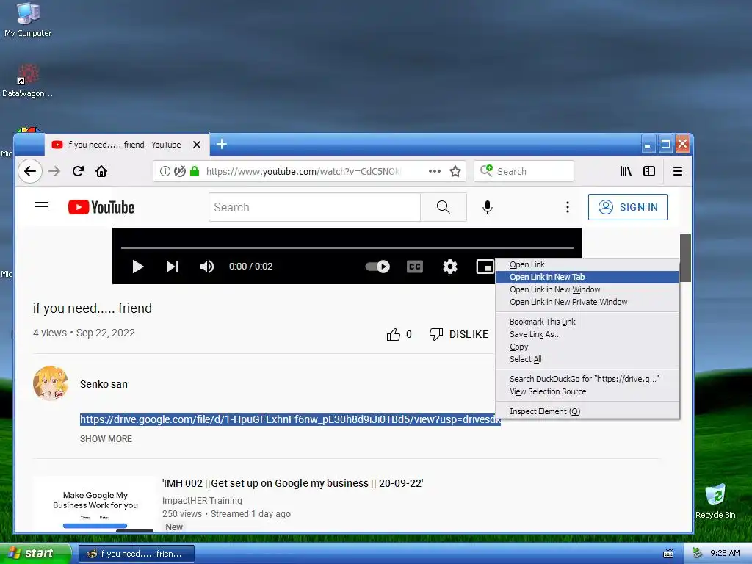The height and width of the screenshot is (564, 752).
Task: Open the Make Google My Business thumbnail
Action: [95, 504]
